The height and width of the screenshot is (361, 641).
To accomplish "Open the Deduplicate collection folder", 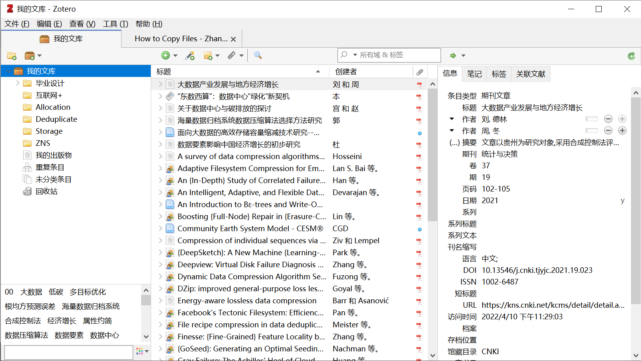I will pyautogui.click(x=56, y=119).
